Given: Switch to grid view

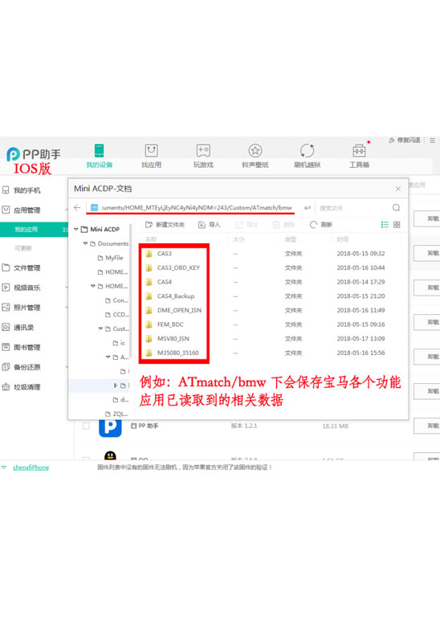Looking at the screenshot, I should (397, 224).
